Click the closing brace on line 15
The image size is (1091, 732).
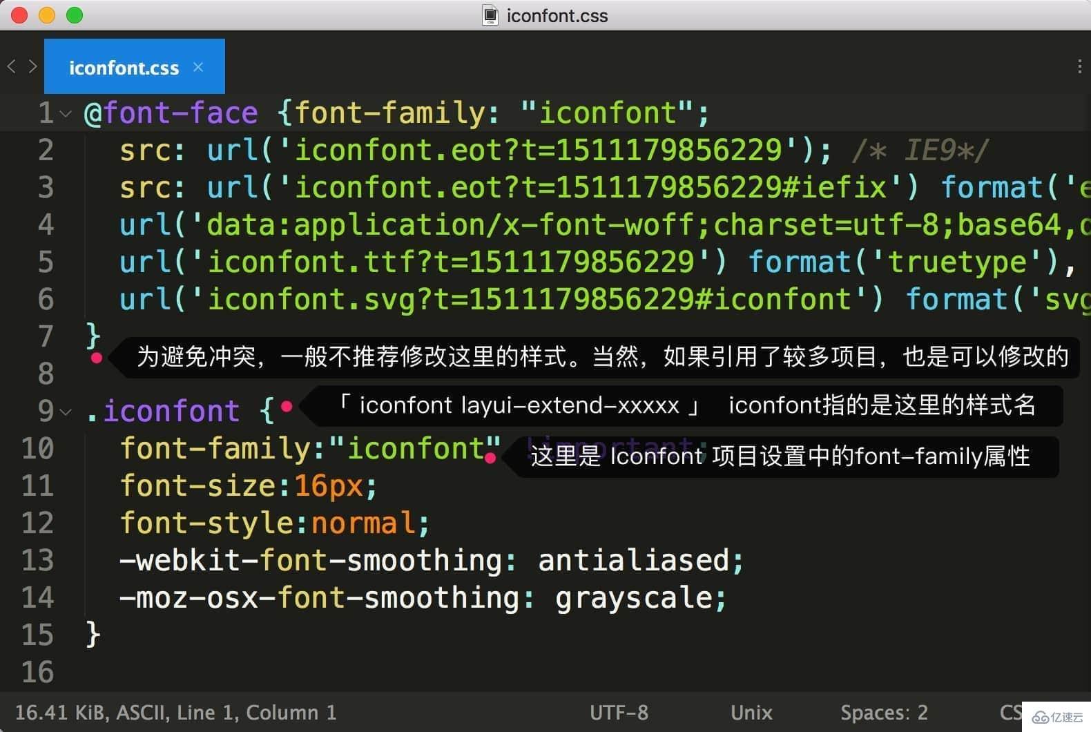(93, 635)
